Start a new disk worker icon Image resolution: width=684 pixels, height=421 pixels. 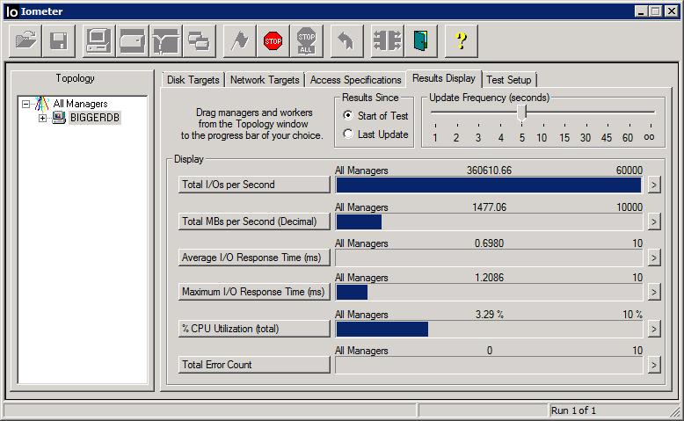[x=133, y=41]
